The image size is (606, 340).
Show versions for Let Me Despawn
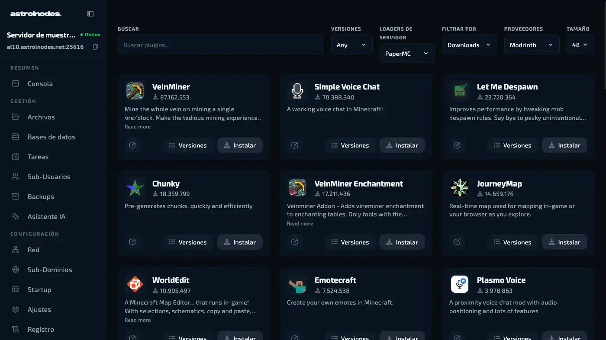click(x=513, y=145)
